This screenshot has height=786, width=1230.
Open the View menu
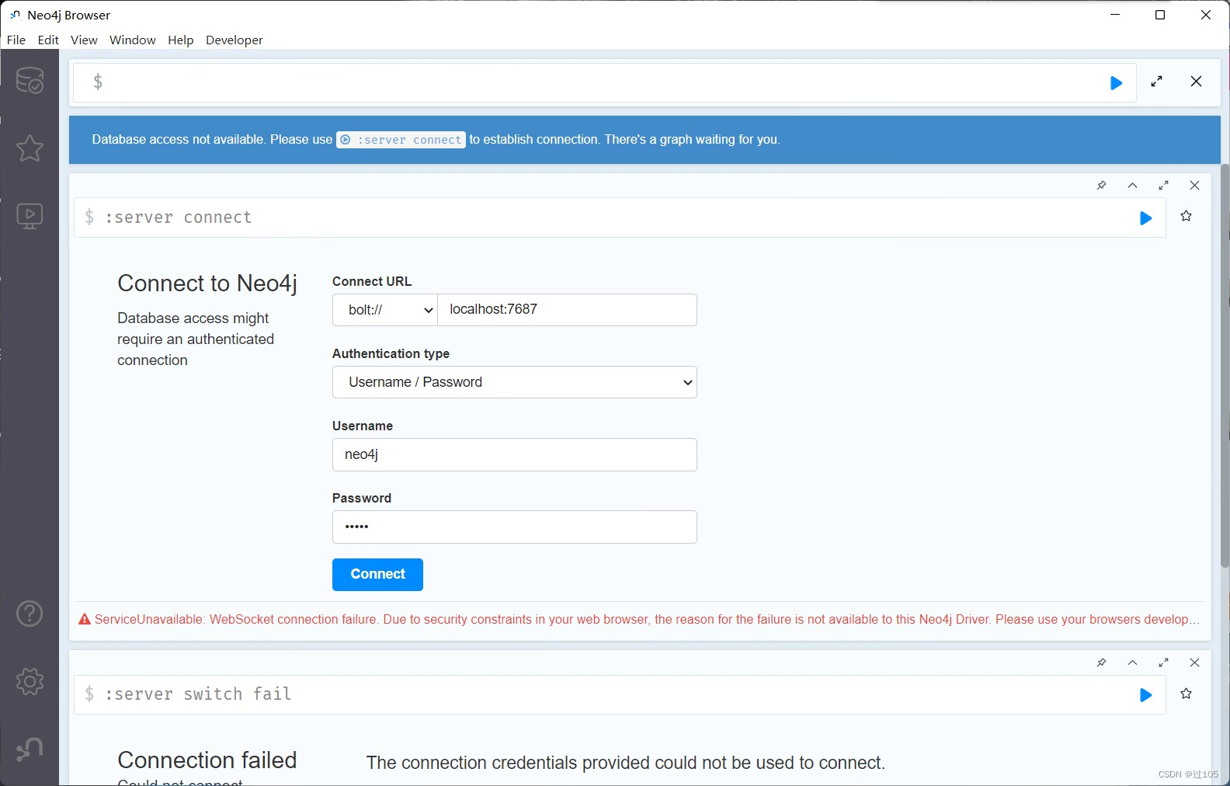(84, 40)
